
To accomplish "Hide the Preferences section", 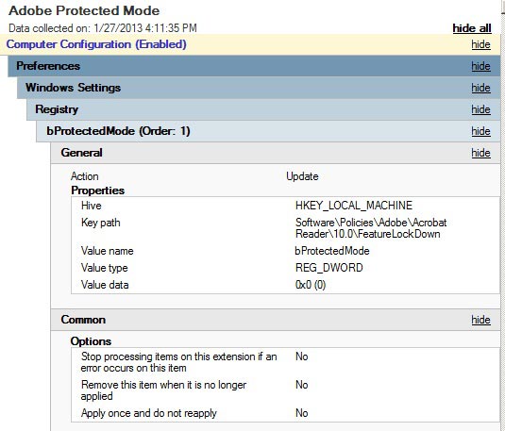I will [x=480, y=66].
